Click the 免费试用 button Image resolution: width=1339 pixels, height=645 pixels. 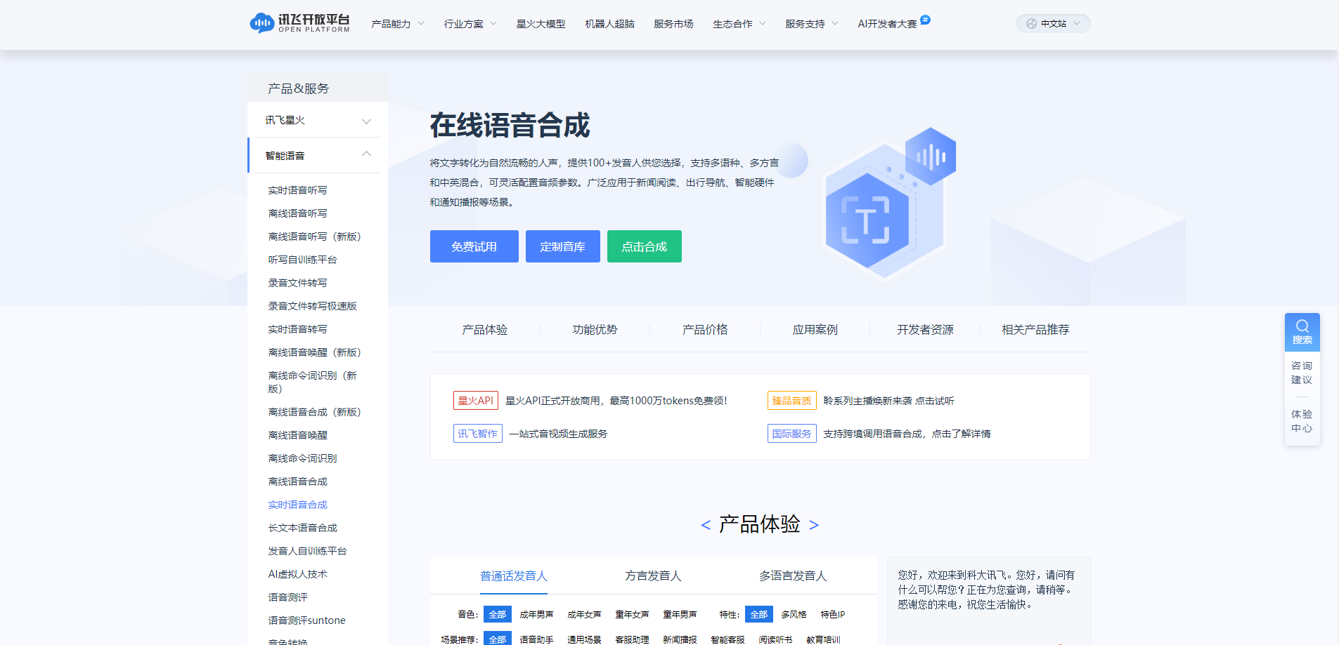[474, 246]
